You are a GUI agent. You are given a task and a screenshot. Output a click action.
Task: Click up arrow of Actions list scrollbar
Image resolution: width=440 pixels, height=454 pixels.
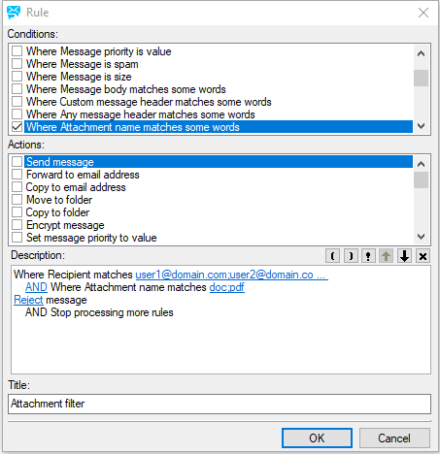(x=421, y=164)
